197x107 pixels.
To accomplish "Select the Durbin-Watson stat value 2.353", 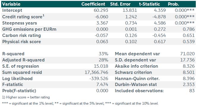I will pyautogui.click(x=189, y=85).
